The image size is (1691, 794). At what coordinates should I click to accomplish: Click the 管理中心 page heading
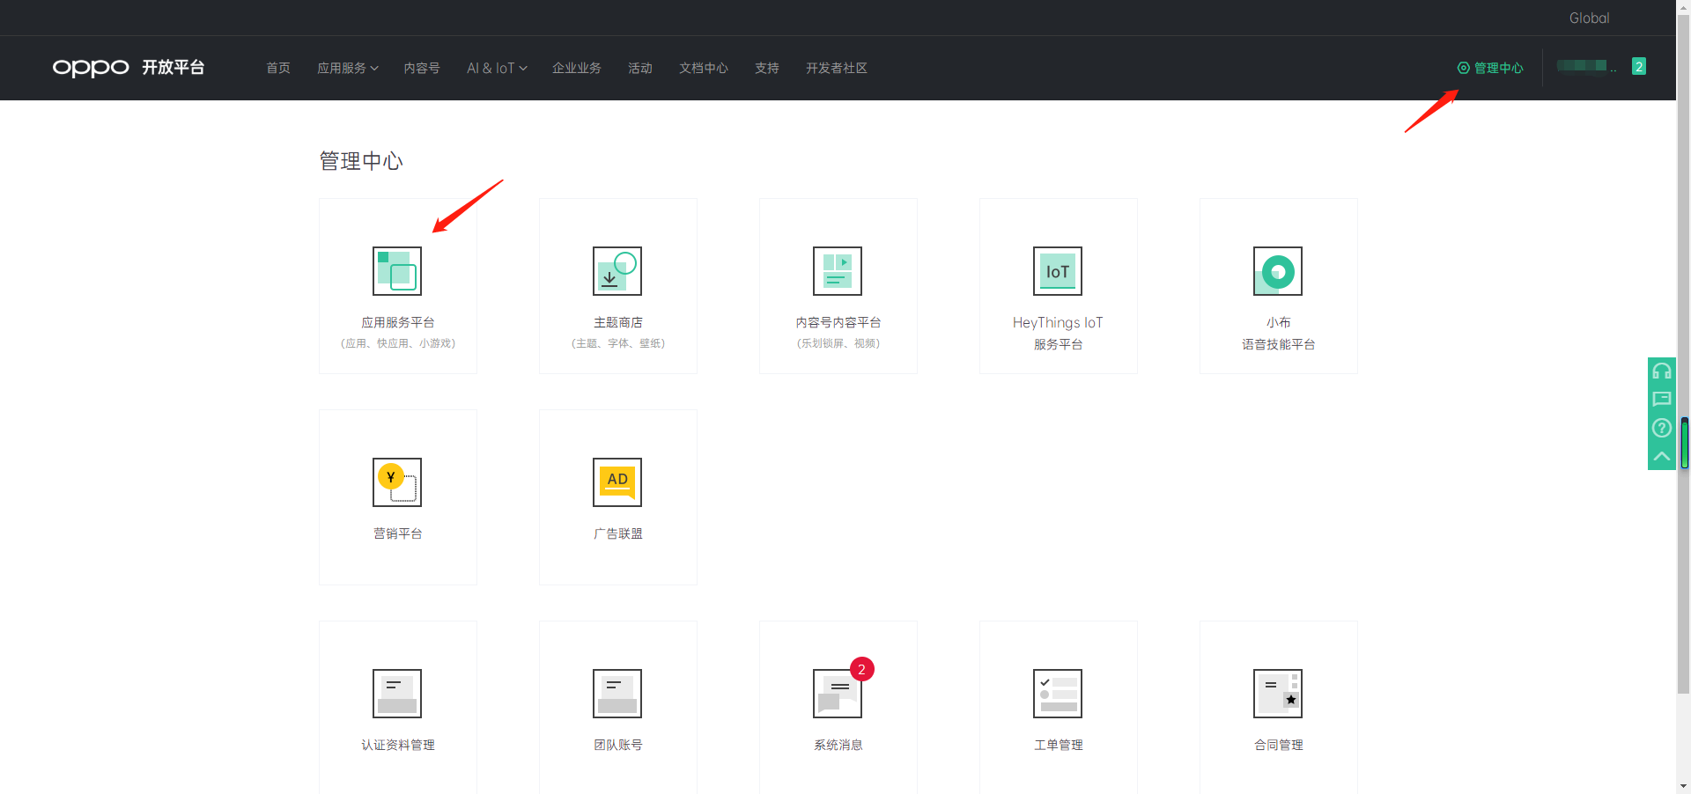361,161
